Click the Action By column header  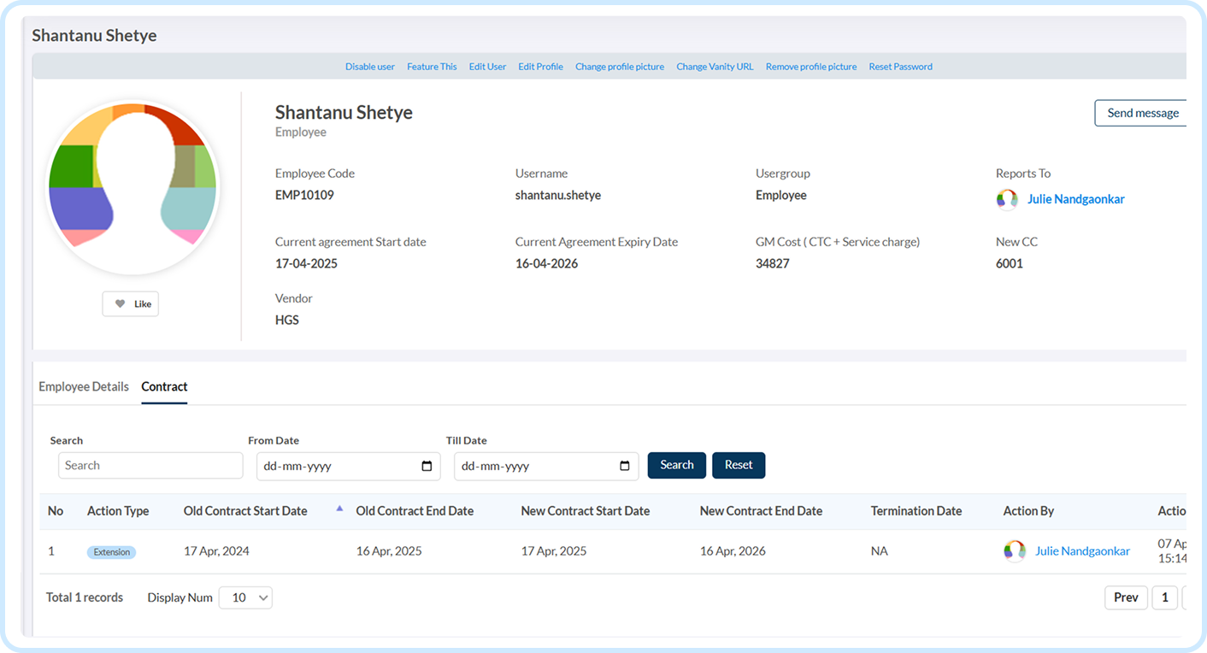tap(1028, 511)
